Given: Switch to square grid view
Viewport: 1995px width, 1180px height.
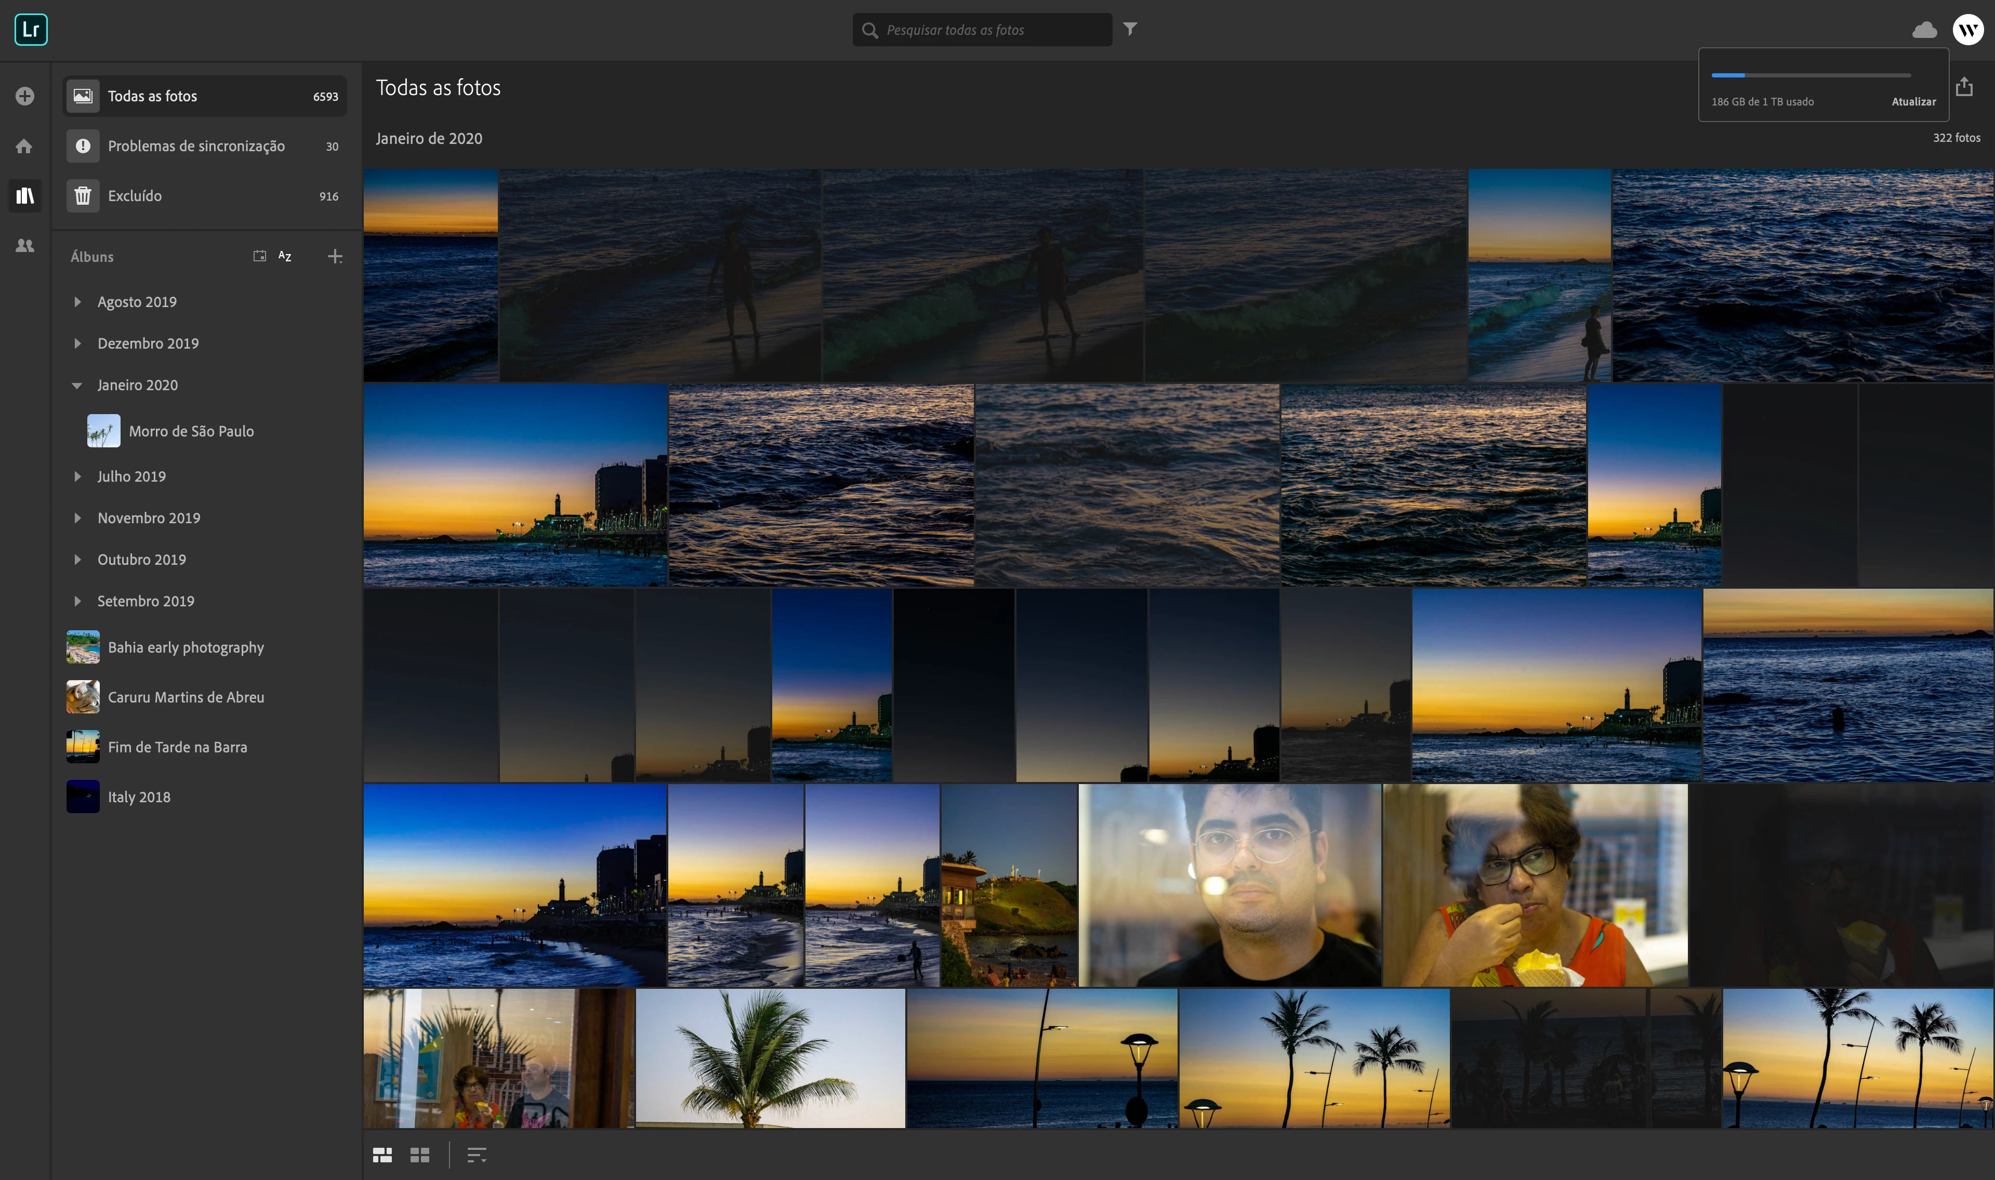Looking at the screenshot, I should (x=420, y=1155).
